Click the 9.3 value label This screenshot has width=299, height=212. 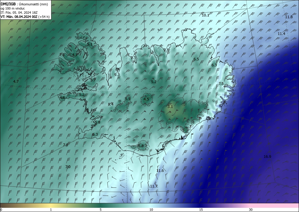(117, 75)
